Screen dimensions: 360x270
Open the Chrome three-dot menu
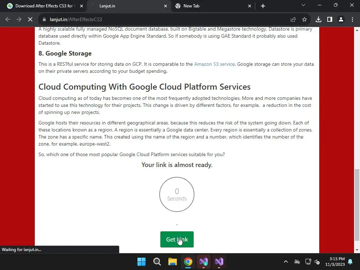[x=352, y=19]
